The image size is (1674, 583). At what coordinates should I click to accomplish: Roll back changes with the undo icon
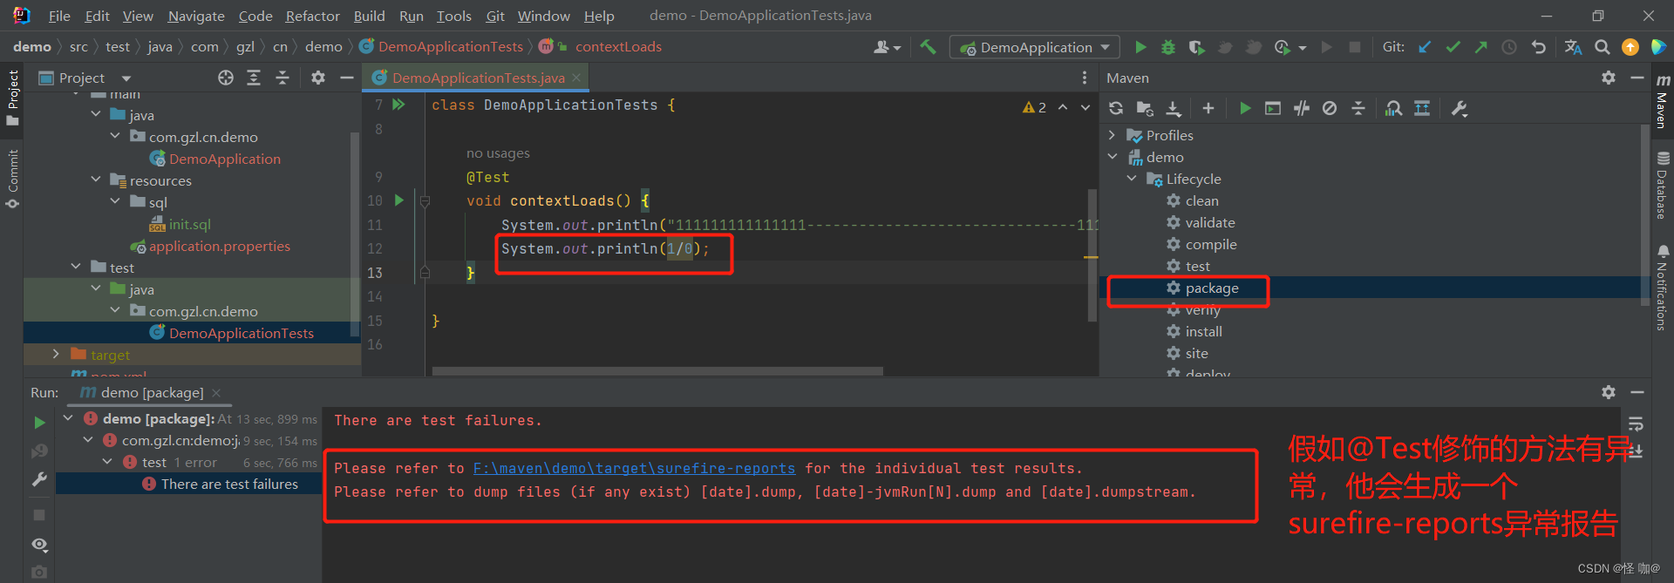point(1539,47)
